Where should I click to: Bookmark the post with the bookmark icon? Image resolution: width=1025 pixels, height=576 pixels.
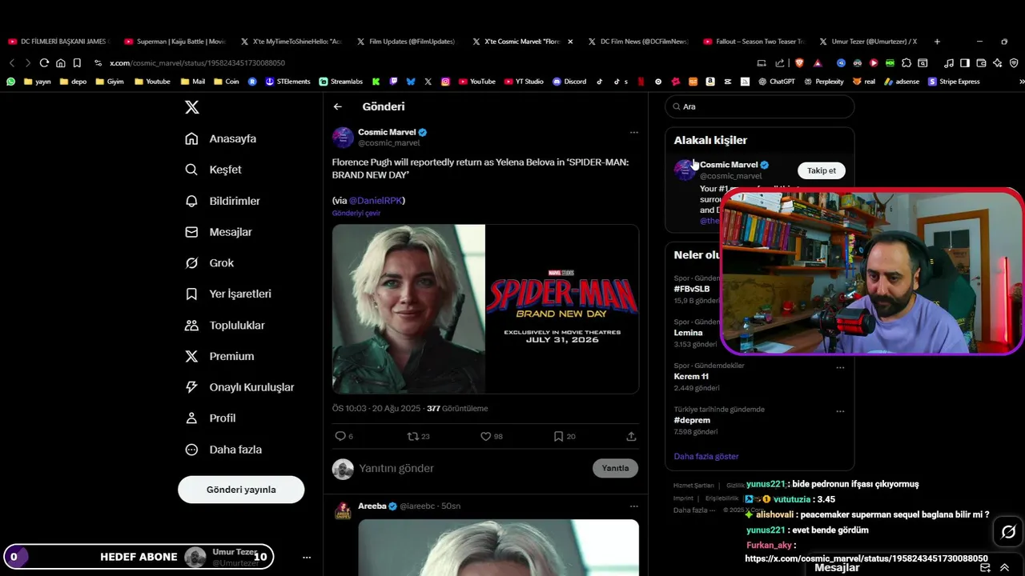558,436
